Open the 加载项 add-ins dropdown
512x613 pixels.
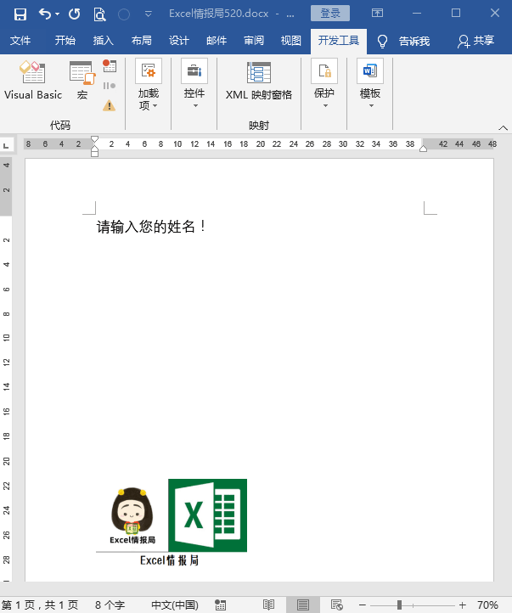[149, 85]
